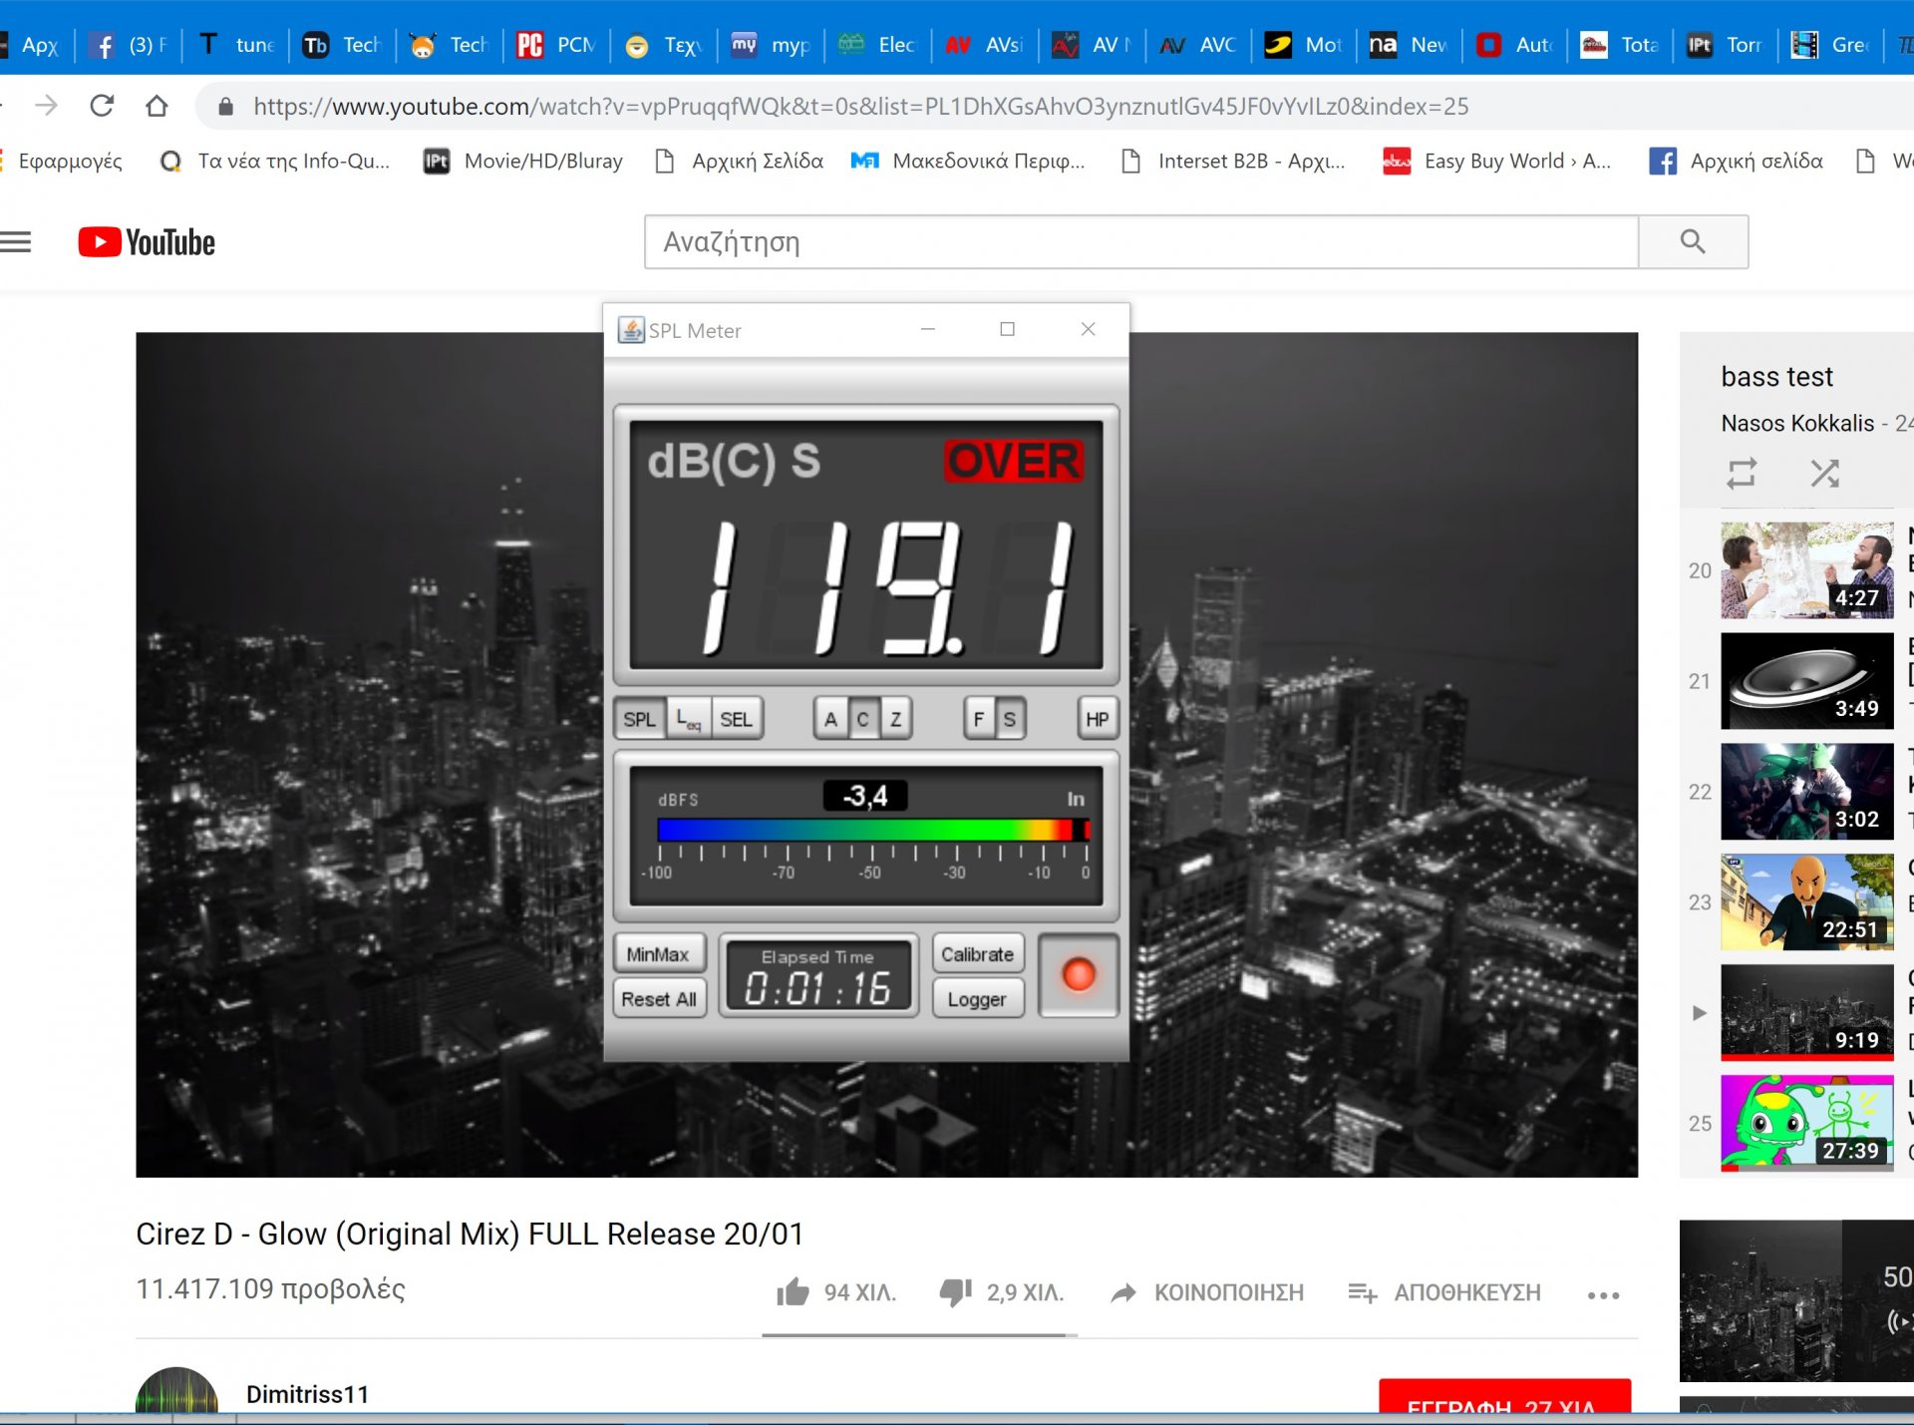The width and height of the screenshot is (1914, 1425).
Task: Click the red record button in SPL Meter
Action: tap(1078, 975)
